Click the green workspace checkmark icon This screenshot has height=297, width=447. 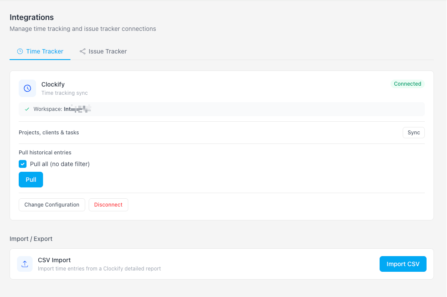[27, 109]
